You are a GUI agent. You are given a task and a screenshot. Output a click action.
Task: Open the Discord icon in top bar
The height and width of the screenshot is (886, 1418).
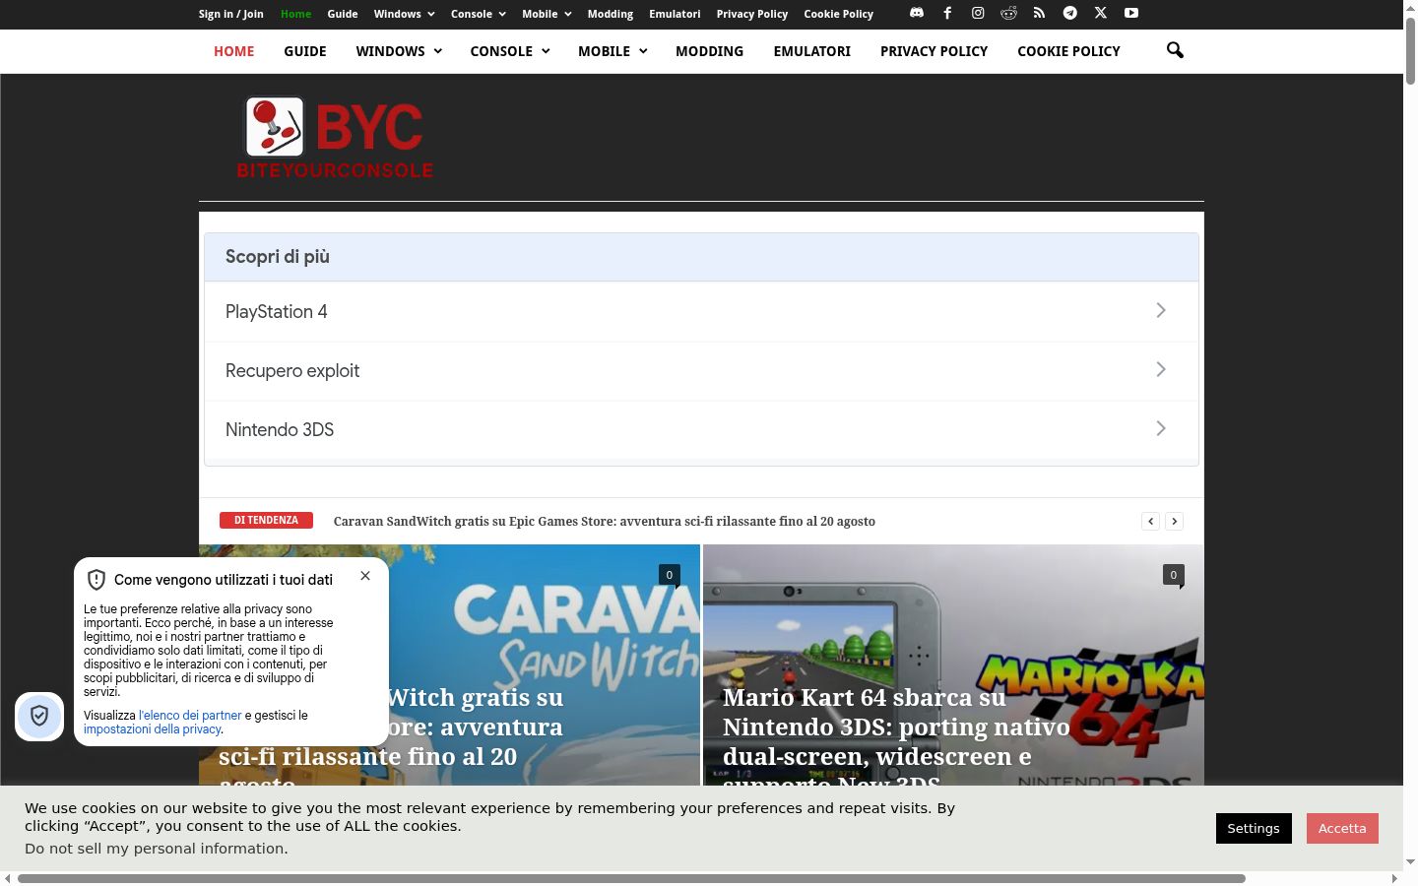pos(917,13)
